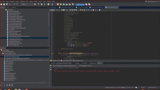Open the Debug menu
160x90 pixels.
click(31, 1)
